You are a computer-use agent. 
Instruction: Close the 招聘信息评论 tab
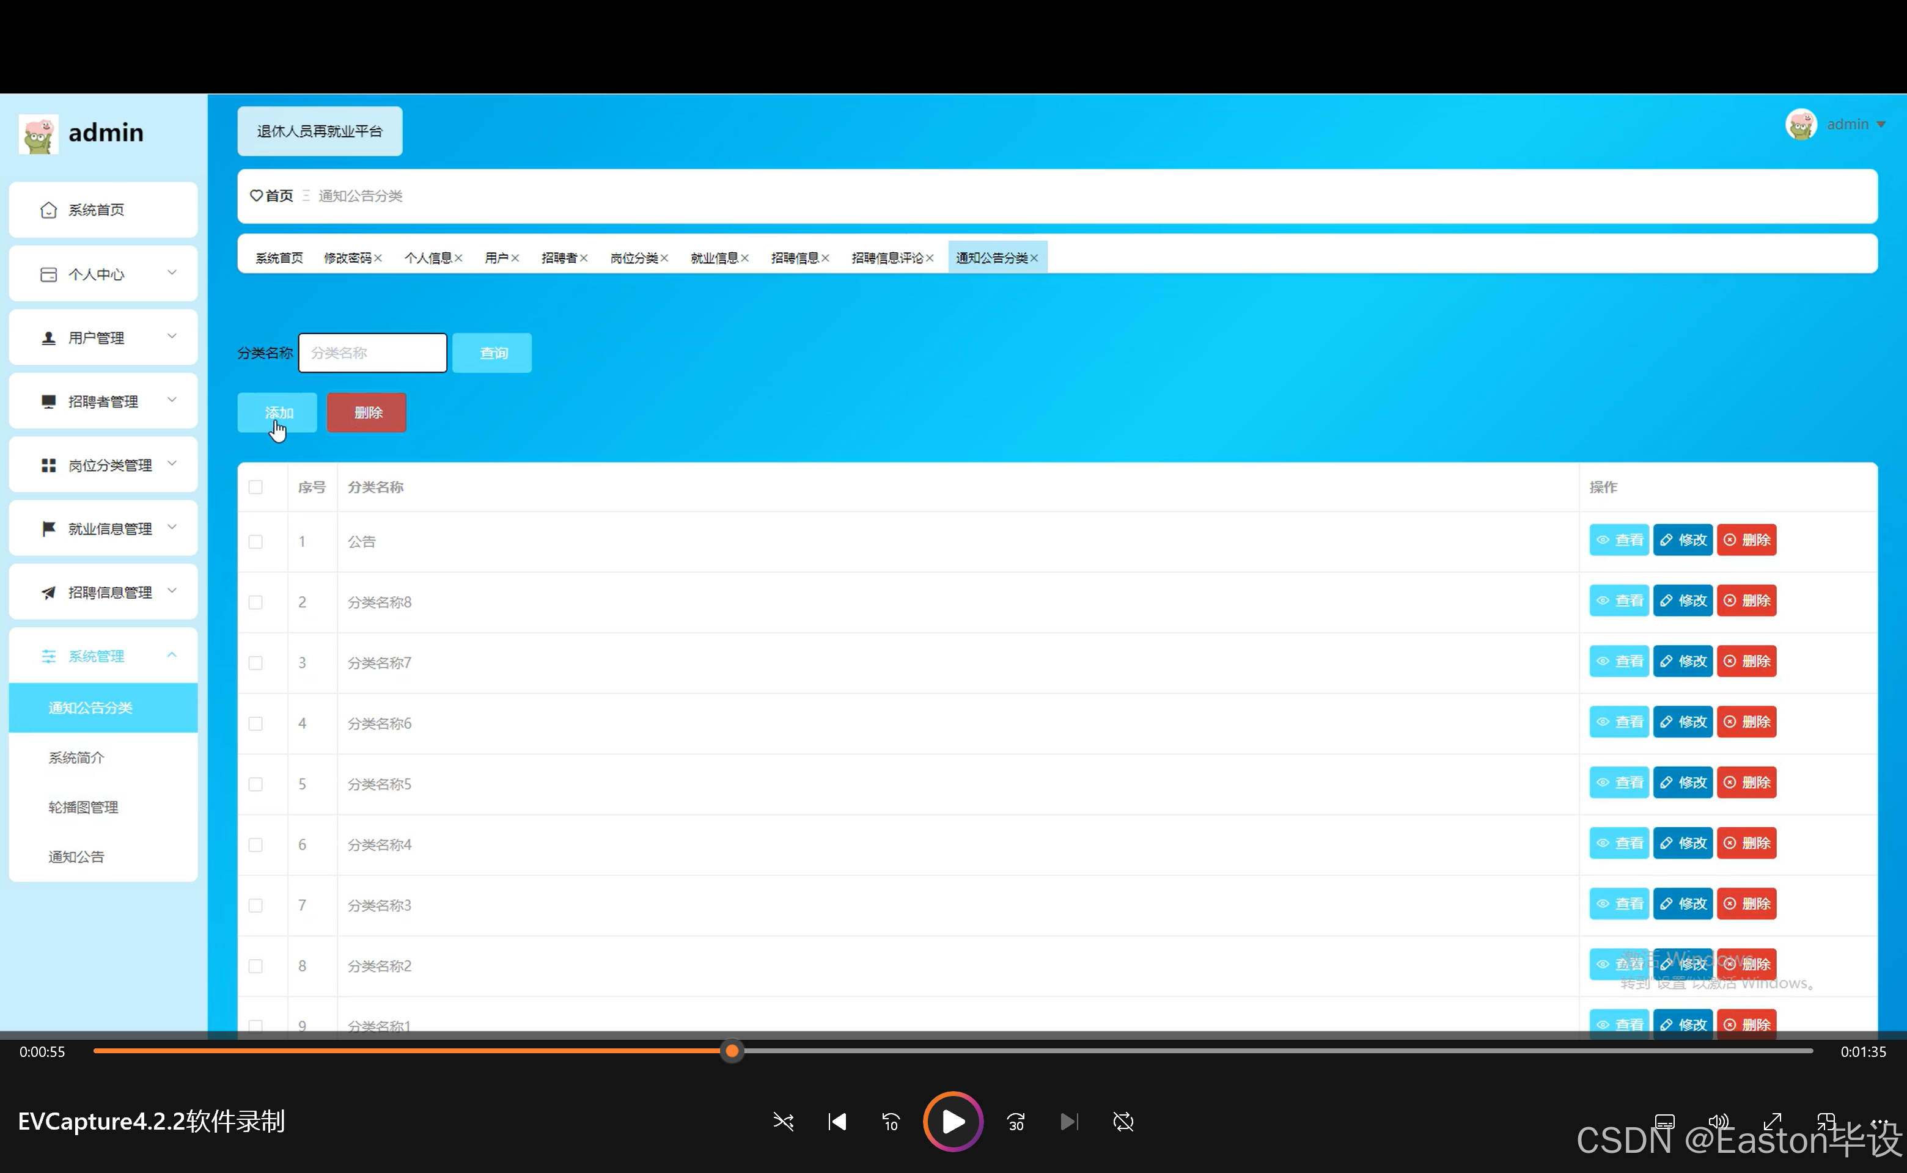[x=929, y=258]
